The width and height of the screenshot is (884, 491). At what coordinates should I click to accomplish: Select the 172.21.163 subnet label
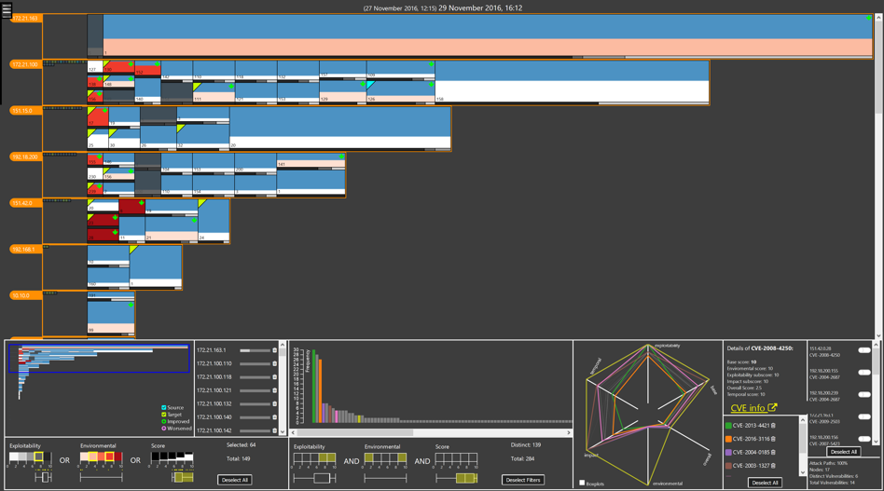25,19
